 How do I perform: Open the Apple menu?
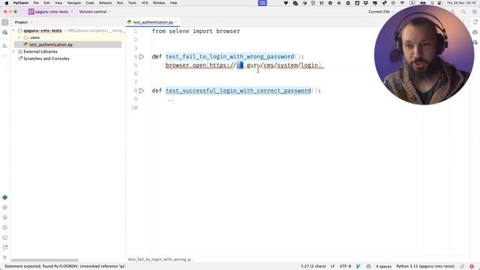[x=7, y=3]
